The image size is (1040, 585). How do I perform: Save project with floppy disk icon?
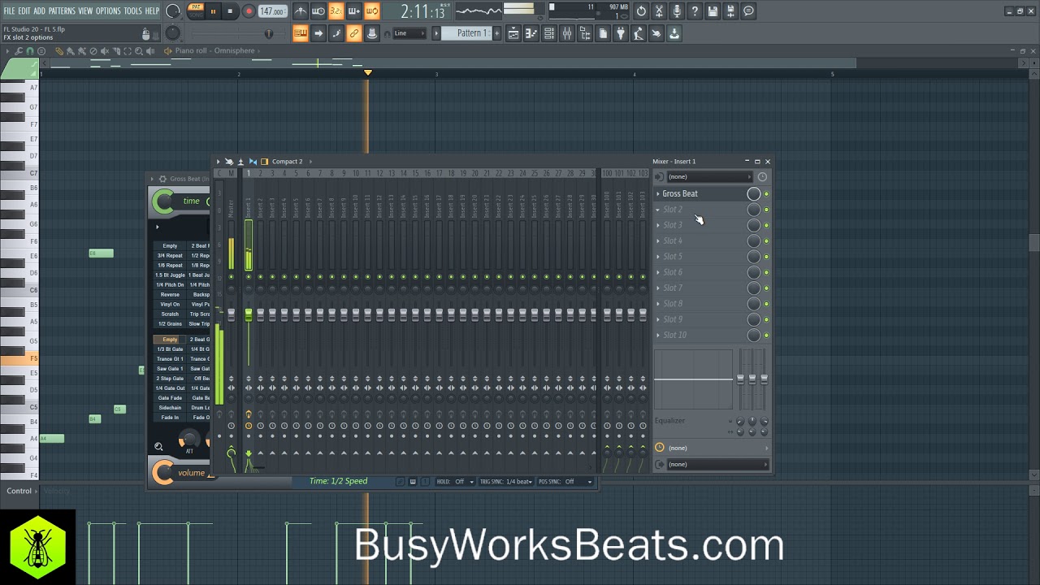tap(713, 11)
